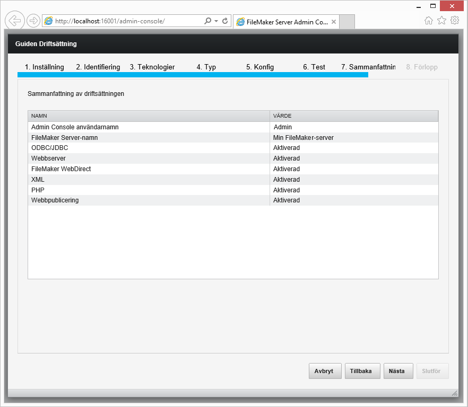Click the Internet Explorer page icon in address bar
Viewport: 468px width, 407px height.
coord(48,21)
